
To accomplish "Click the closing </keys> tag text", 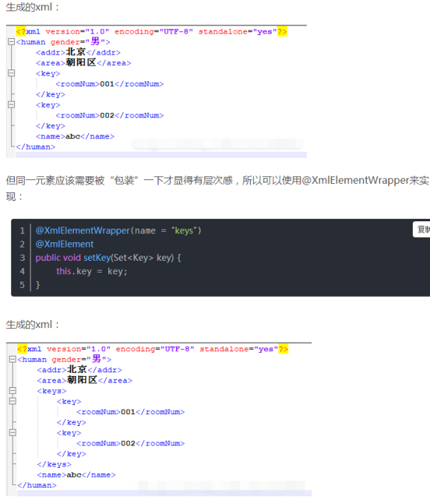I will coord(54,464).
